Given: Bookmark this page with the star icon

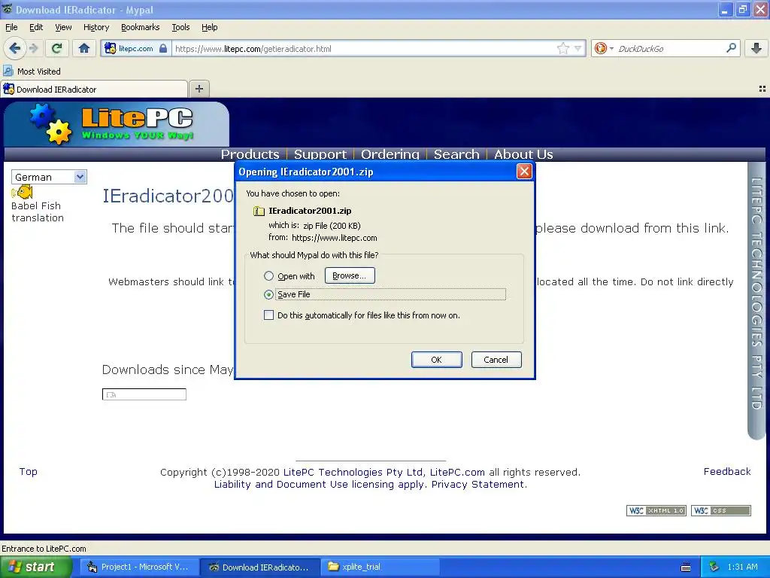Looking at the screenshot, I should click(562, 48).
